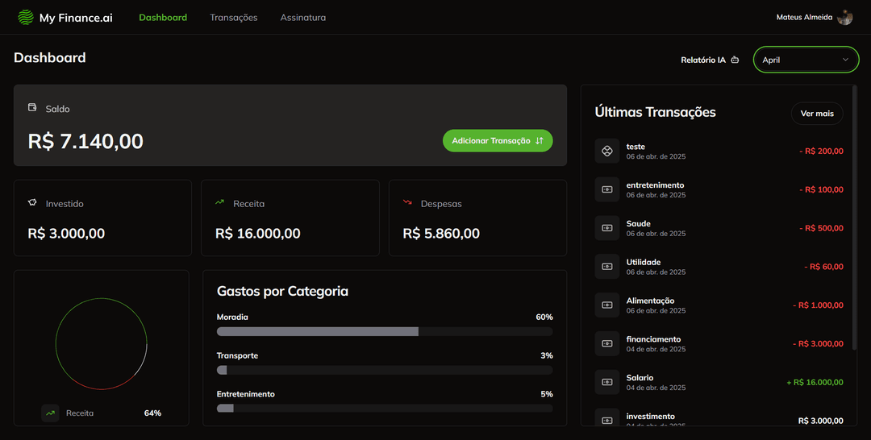Click the Moradia 60% percentage
Viewport: 871px width, 440px height.
pyautogui.click(x=544, y=317)
